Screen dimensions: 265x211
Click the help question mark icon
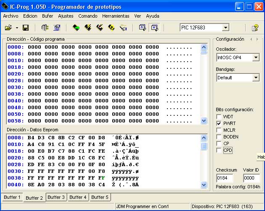(x=254, y=28)
